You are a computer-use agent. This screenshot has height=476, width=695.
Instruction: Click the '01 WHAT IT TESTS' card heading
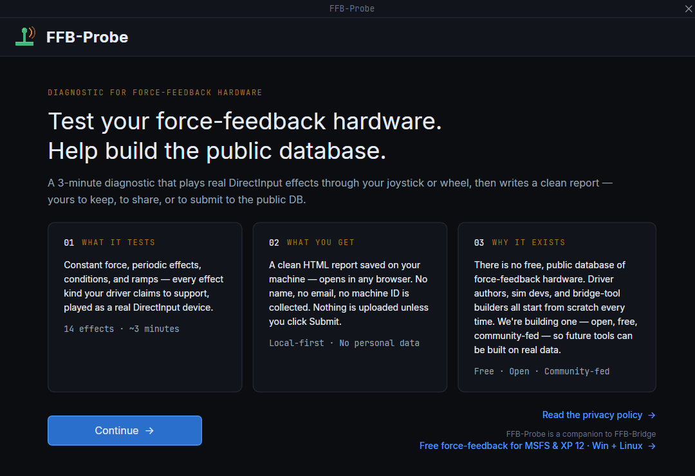[x=109, y=243]
